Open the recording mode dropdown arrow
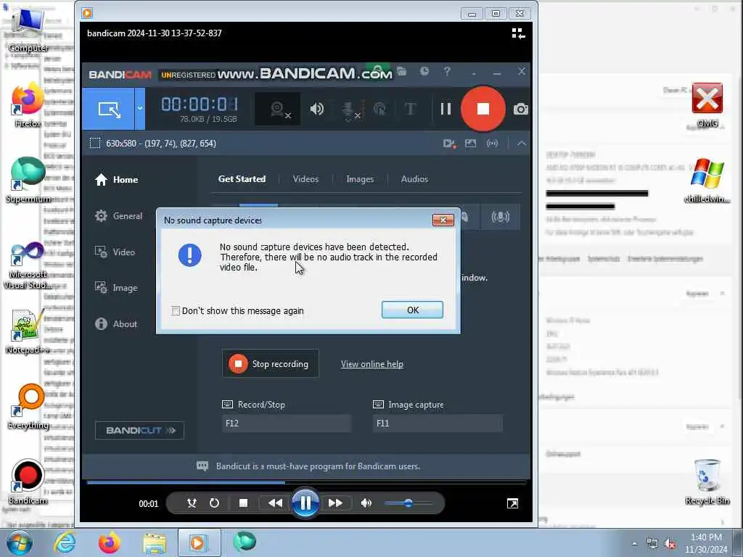Image resolution: width=743 pixels, height=557 pixels. coord(140,109)
